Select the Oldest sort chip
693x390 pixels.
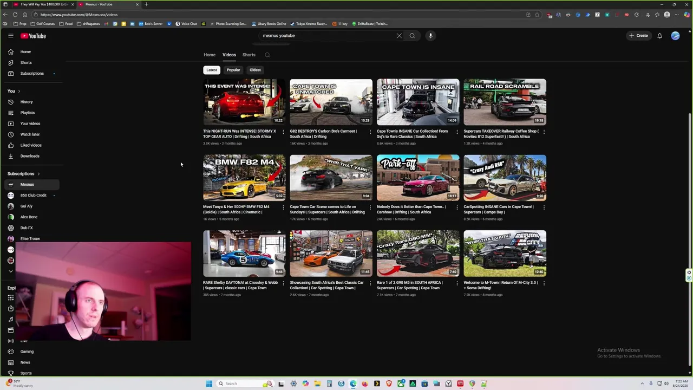[255, 70]
